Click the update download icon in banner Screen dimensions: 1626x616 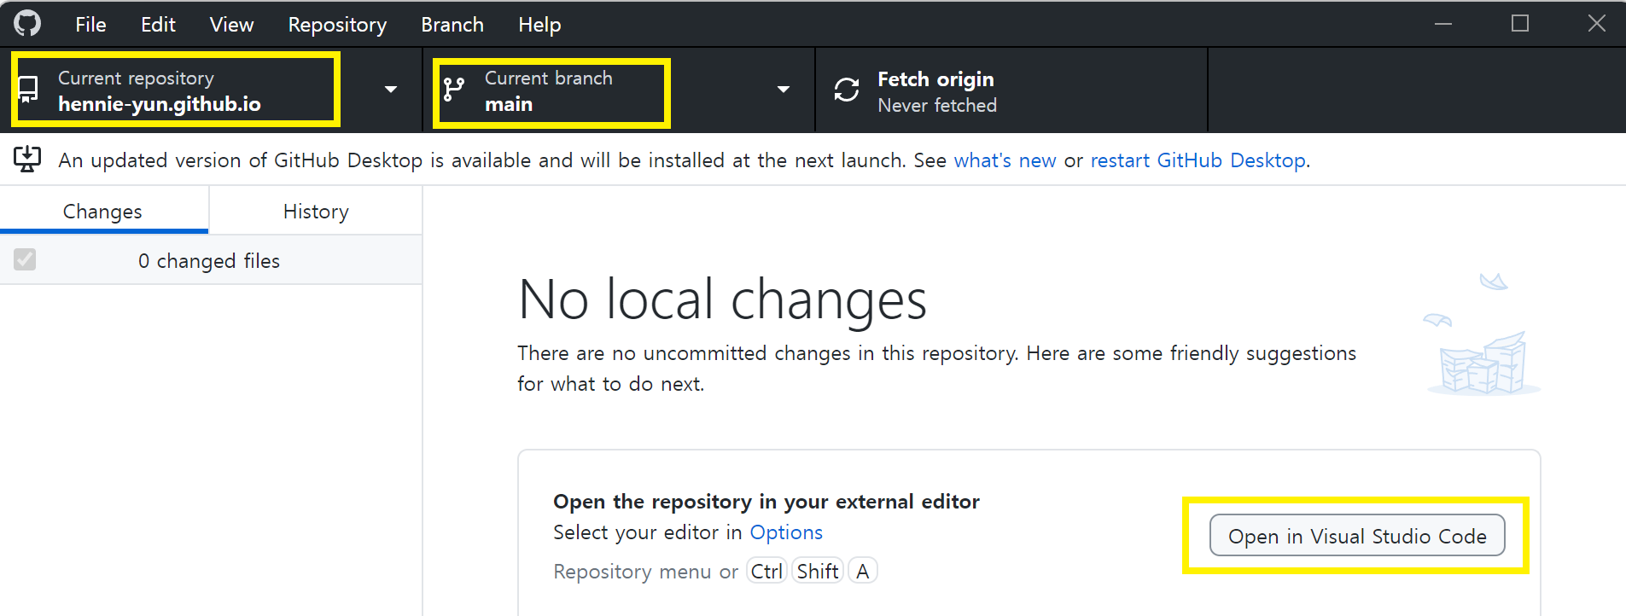pyautogui.click(x=27, y=159)
